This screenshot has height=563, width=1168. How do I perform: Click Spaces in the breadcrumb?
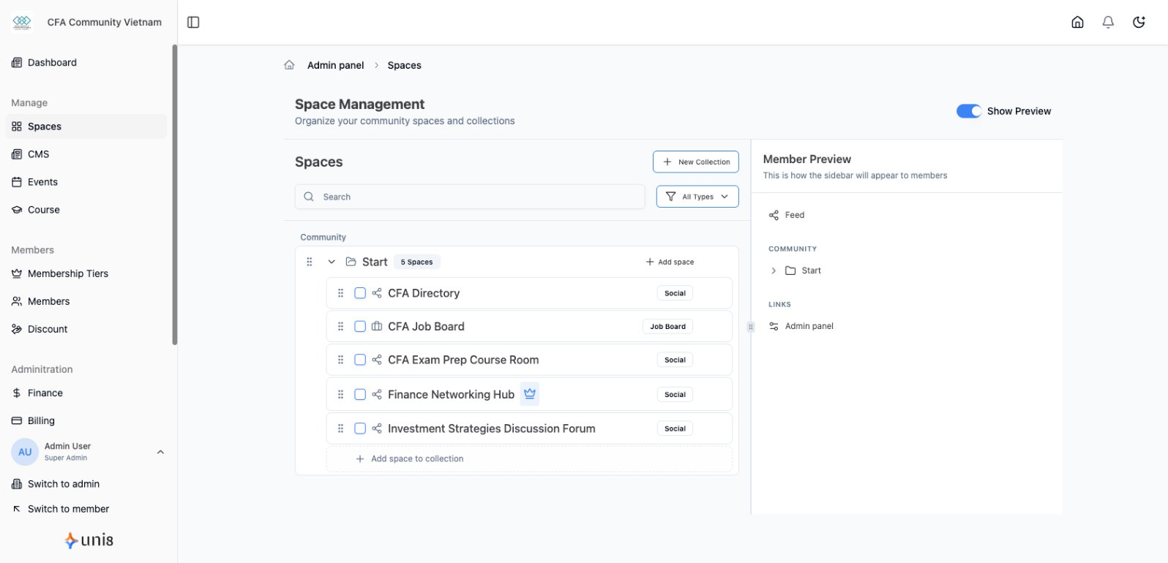pos(405,65)
